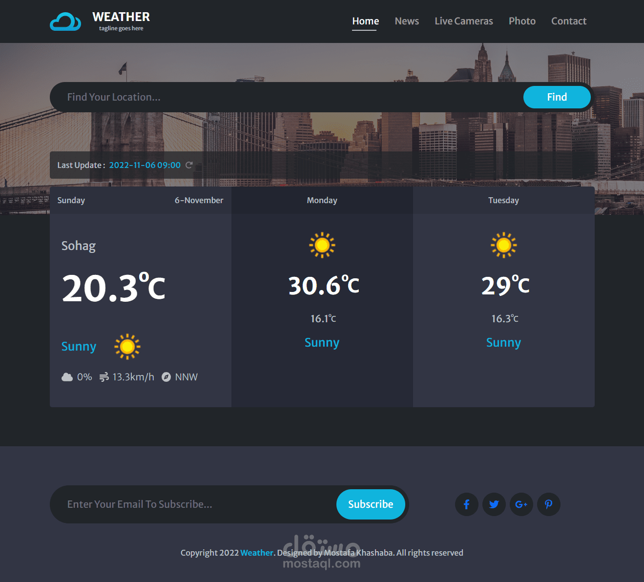
Task: Open the Google+ social icon
Action: 521,504
